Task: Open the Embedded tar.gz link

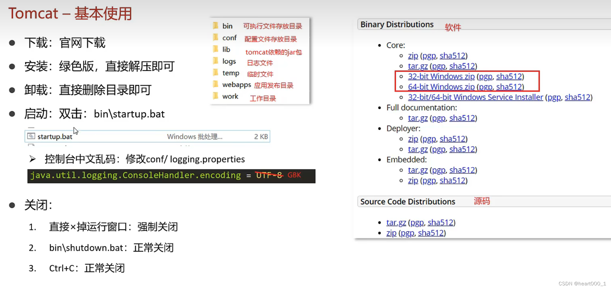Action: point(418,170)
